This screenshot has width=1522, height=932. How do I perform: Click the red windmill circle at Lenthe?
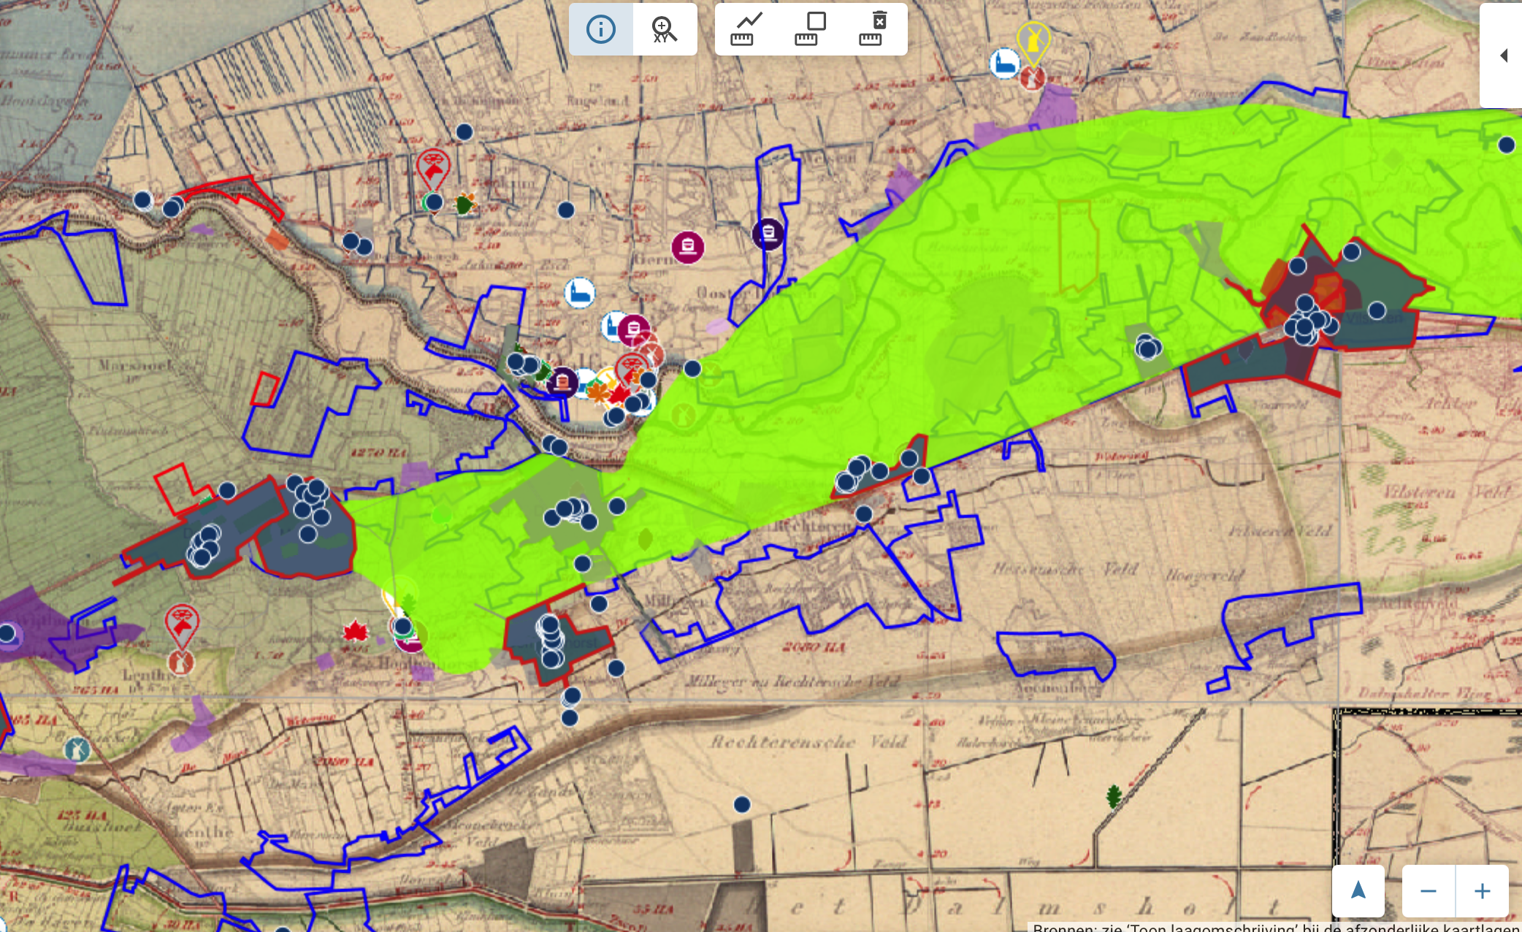[x=180, y=663]
